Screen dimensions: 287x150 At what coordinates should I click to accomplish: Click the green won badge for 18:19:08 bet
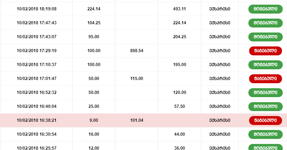(266, 9)
